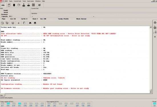157x107 pixels.
Task: Open the Current test menu
Action: click(x=17, y=1)
